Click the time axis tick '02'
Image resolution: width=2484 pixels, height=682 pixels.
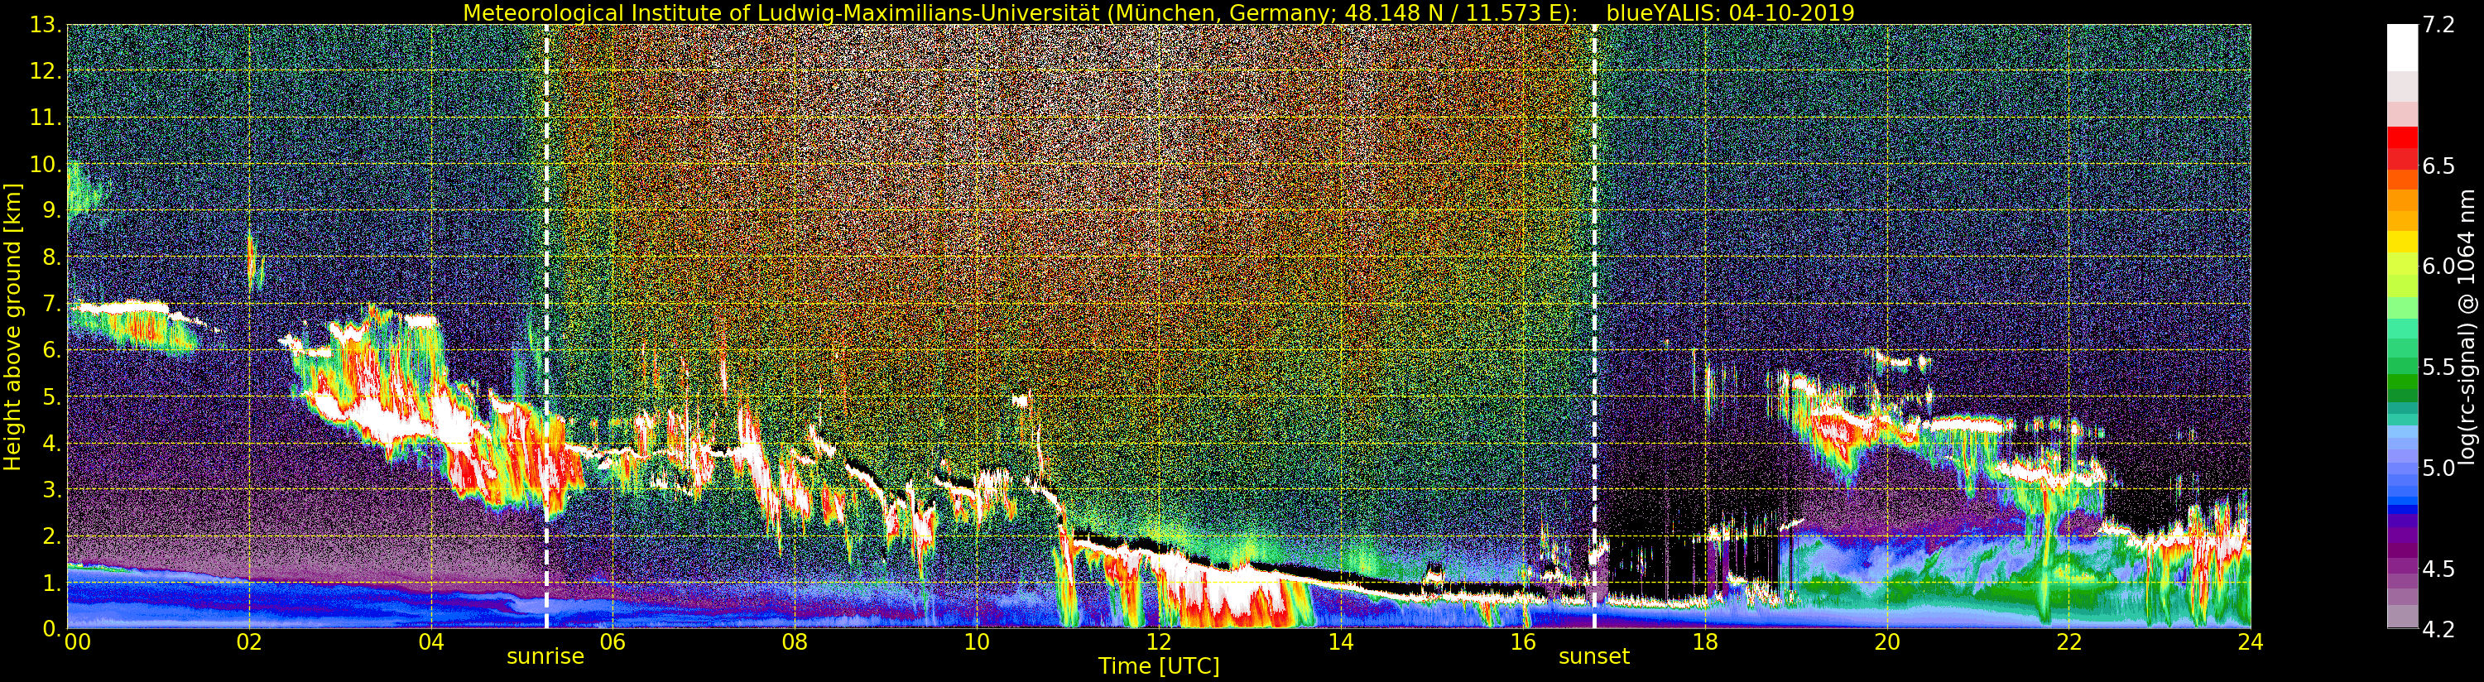pos(250,642)
